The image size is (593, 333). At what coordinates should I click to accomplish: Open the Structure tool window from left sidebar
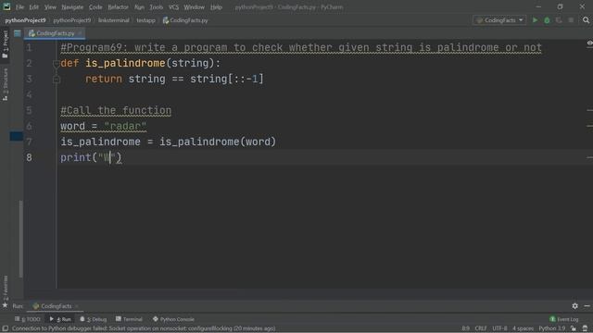(x=6, y=84)
